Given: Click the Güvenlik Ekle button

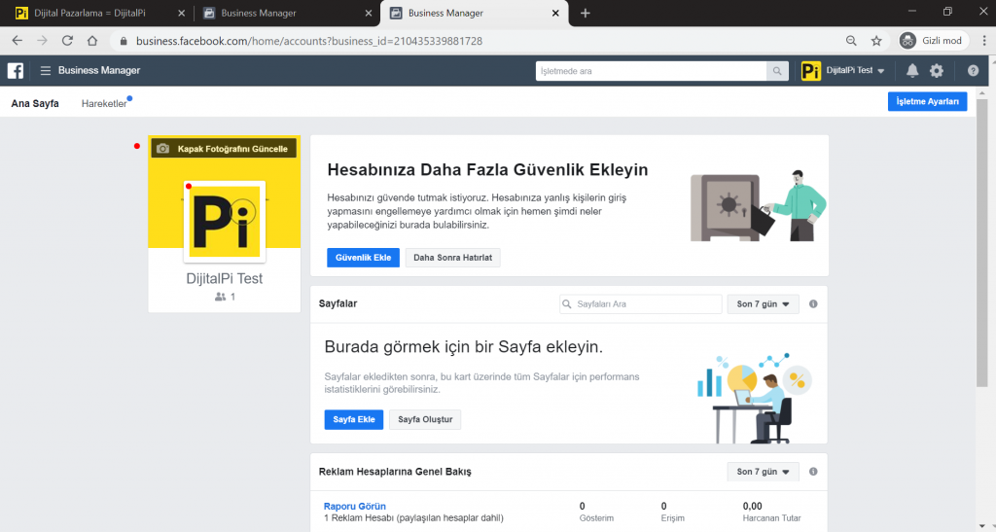Looking at the screenshot, I should 364,258.
